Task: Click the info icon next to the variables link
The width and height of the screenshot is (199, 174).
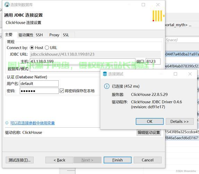Action: tap(7, 123)
